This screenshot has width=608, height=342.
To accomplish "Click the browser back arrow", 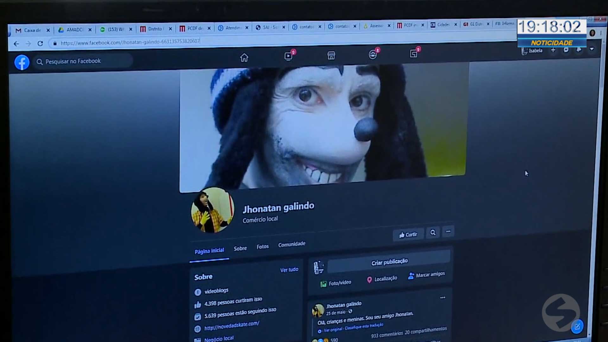I will [x=16, y=44].
